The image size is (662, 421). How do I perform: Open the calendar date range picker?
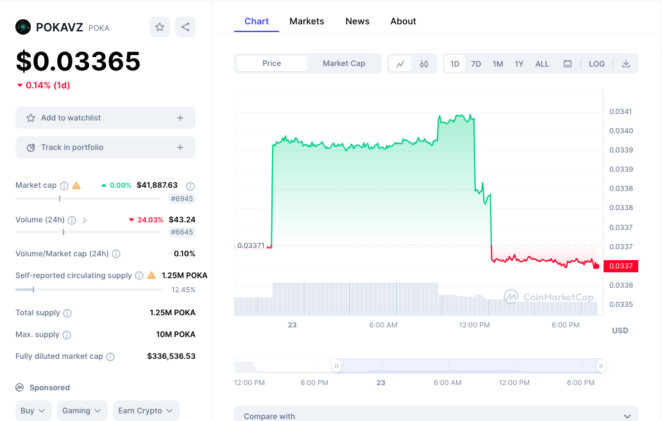click(568, 63)
